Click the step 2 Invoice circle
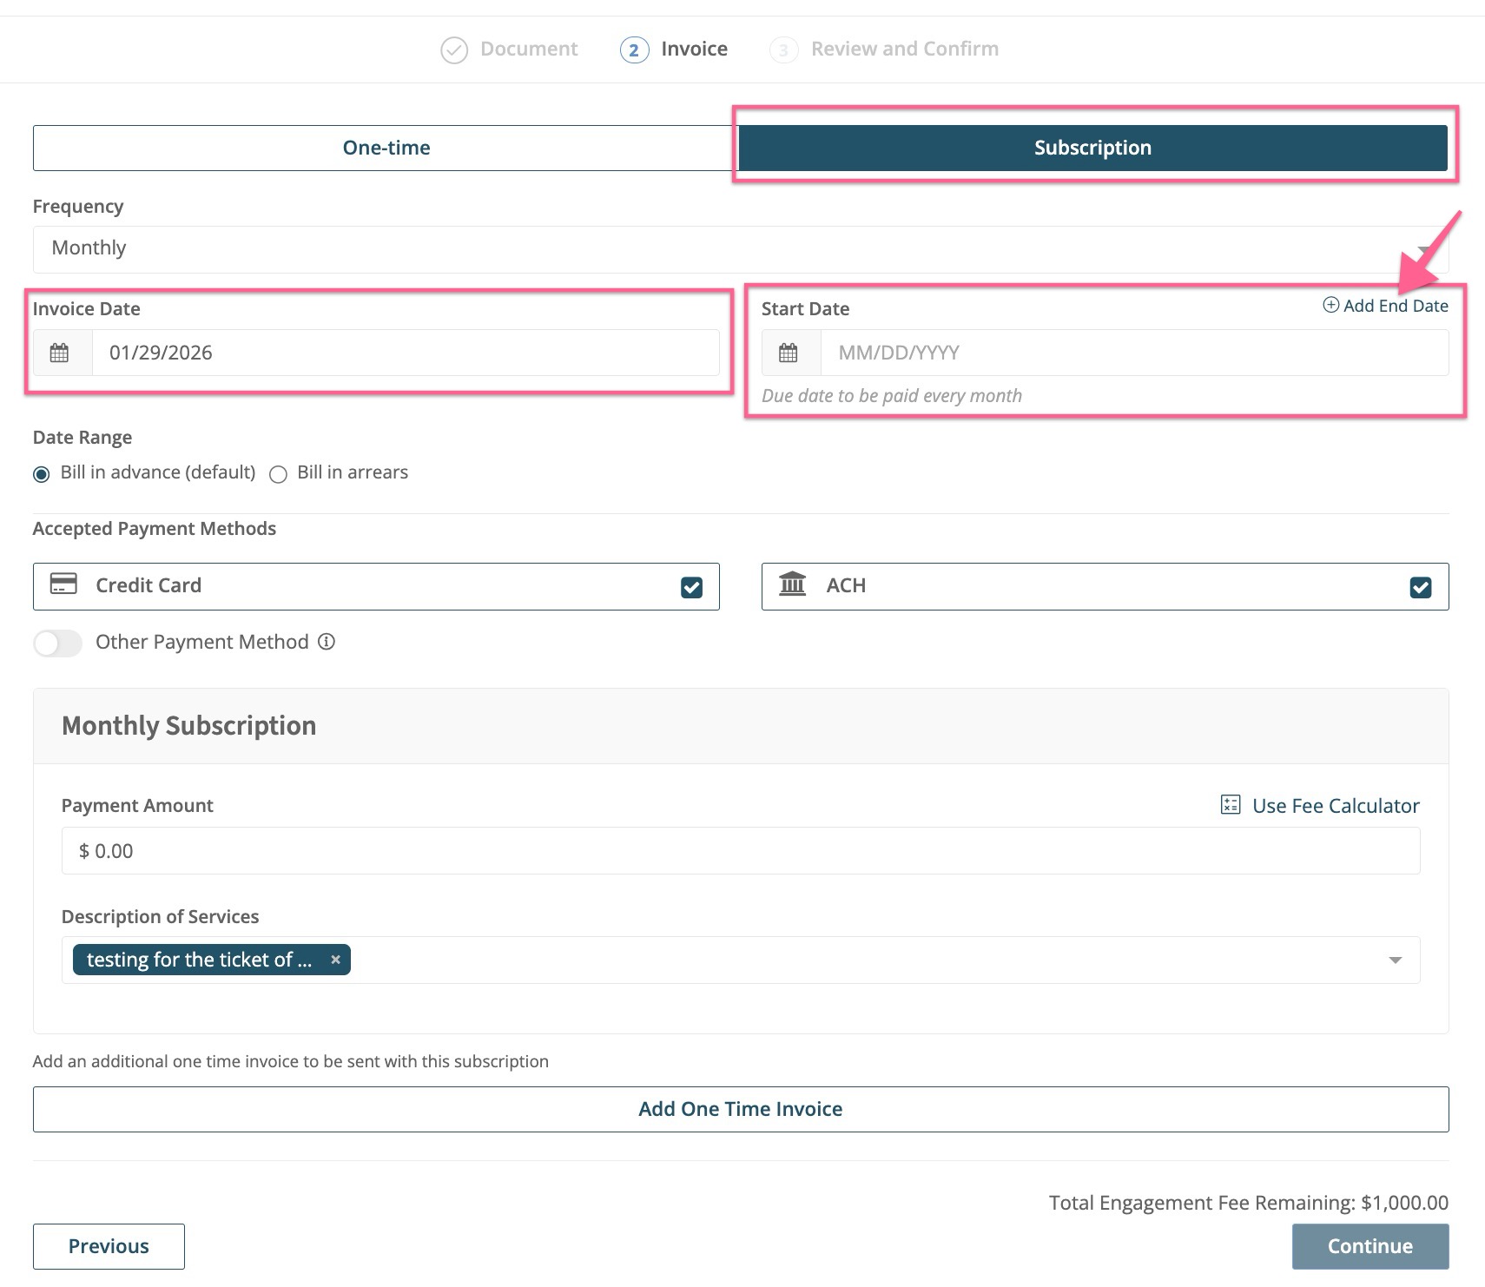 634,50
